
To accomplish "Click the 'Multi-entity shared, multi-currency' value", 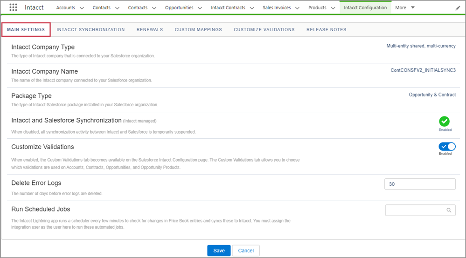I will coord(421,46).
